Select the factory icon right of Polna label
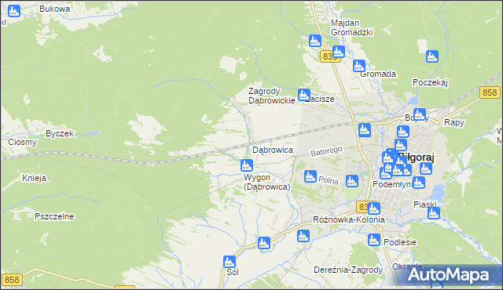The height and width of the screenshot is (290, 503). click(352, 181)
